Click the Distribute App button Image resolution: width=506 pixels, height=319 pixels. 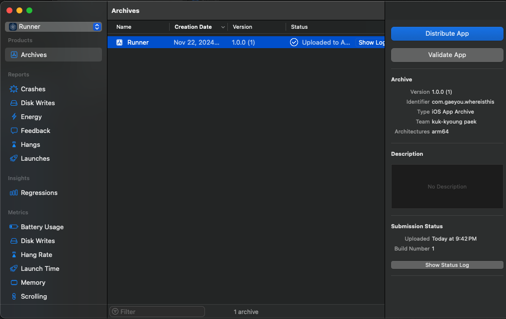pyautogui.click(x=447, y=33)
